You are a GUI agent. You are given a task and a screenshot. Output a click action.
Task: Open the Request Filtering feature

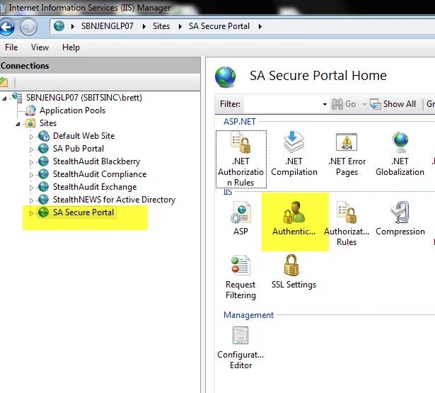pyautogui.click(x=240, y=277)
